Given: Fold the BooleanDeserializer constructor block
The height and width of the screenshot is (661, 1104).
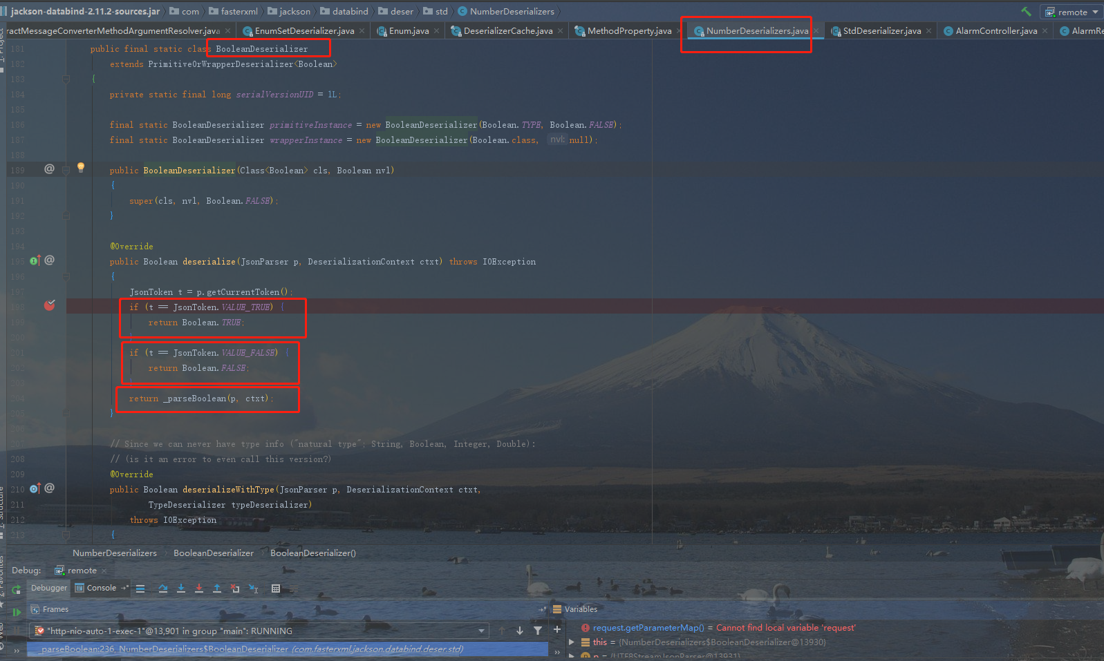Looking at the screenshot, I should (x=66, y=170).
